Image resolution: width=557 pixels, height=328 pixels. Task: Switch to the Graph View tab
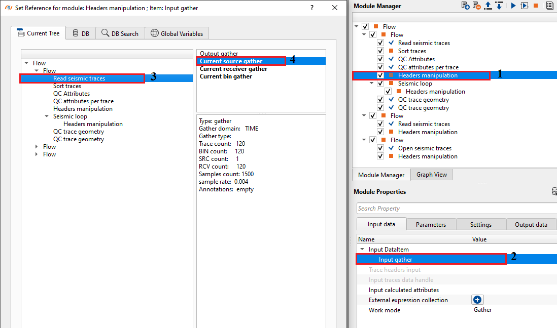pos(431,175)
